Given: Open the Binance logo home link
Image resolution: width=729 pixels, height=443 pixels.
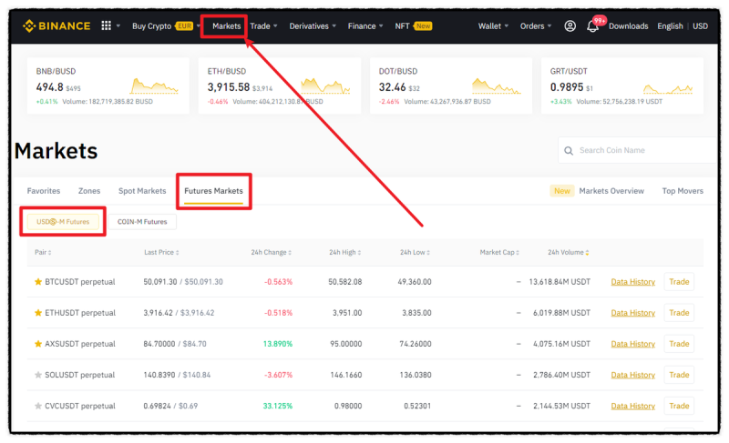Looking at the screenshot, I should coord(56,26).
